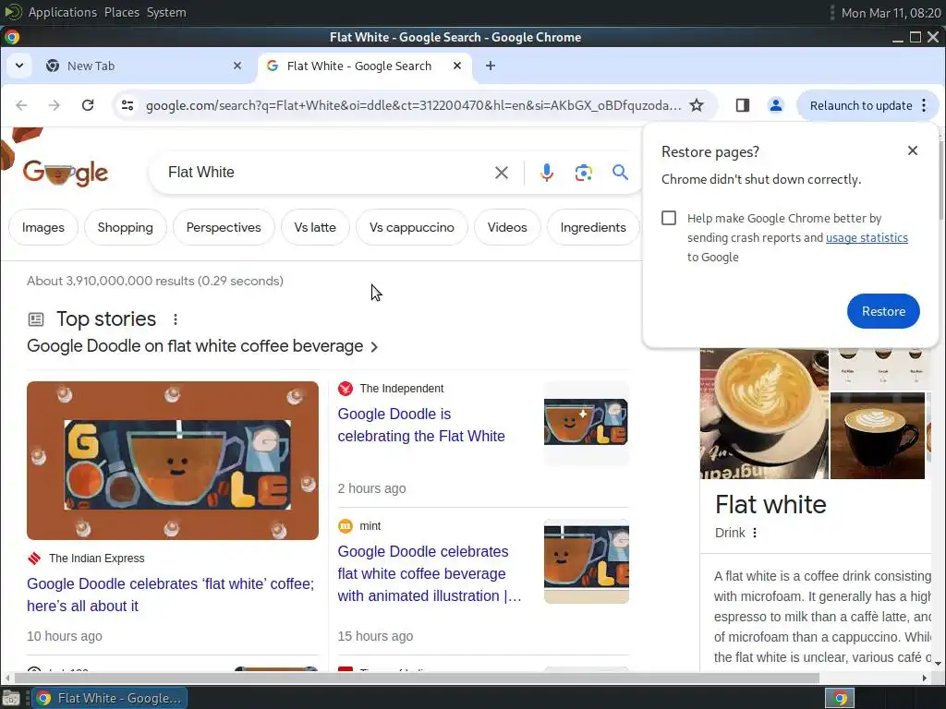Open more options next to Drink label

pyautogui.click(x=755, y=533)
